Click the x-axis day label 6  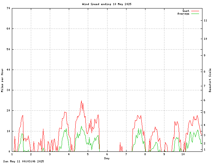(x=107, y=154)
